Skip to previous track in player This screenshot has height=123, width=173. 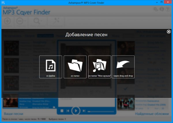coord(68,111)
